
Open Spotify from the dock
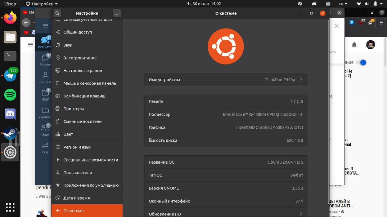[10, 95]
